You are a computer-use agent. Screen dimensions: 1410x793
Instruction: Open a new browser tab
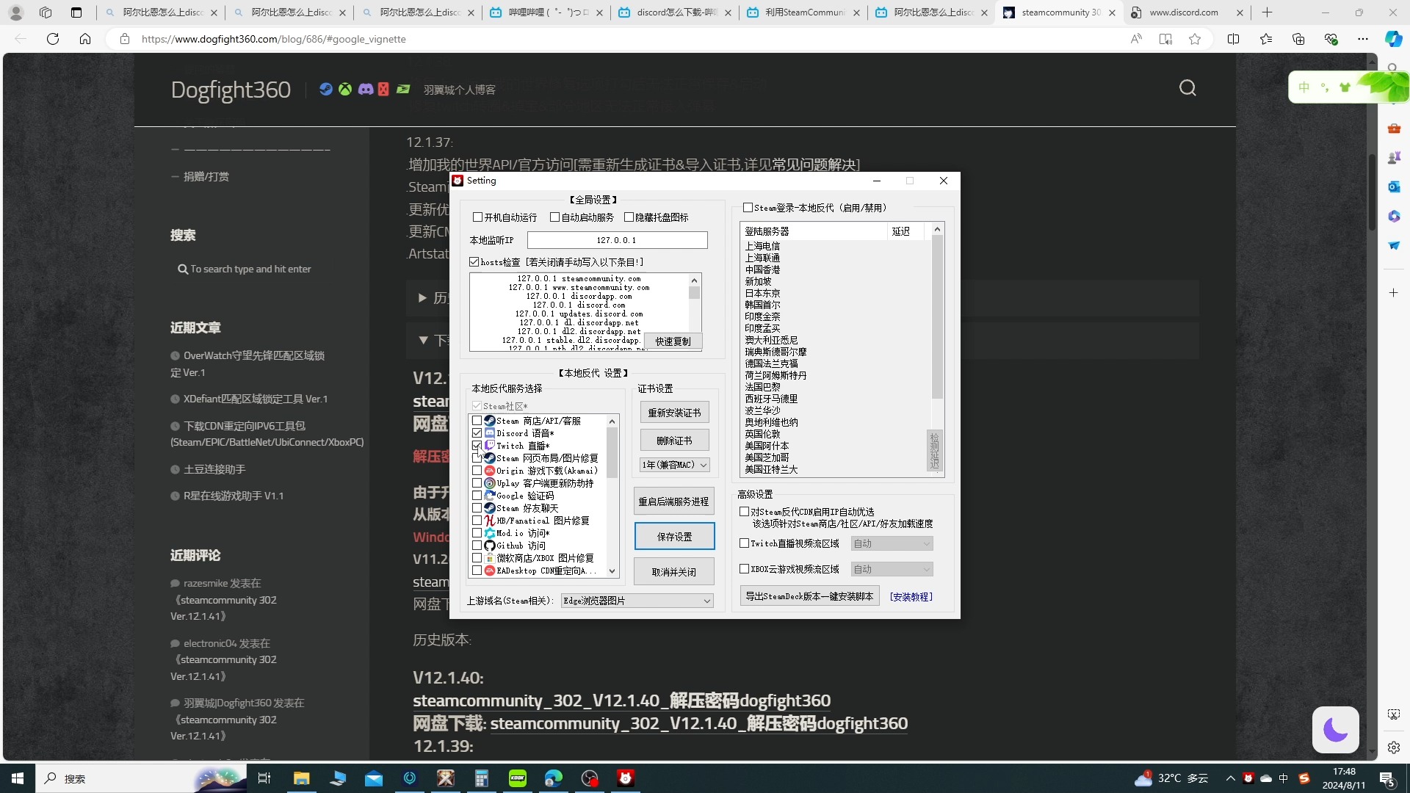coord(1267,12)
